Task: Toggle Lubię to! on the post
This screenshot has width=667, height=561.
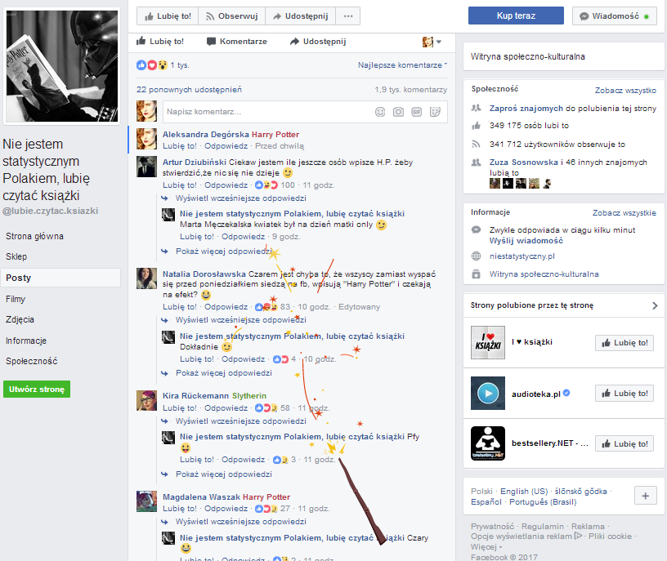Action: (x=160, y=41)
